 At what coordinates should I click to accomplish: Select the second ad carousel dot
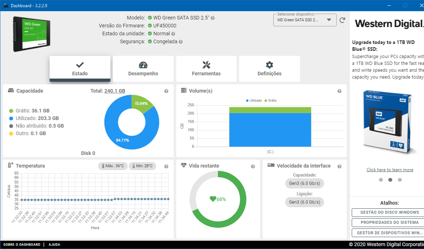click(390, 180)
